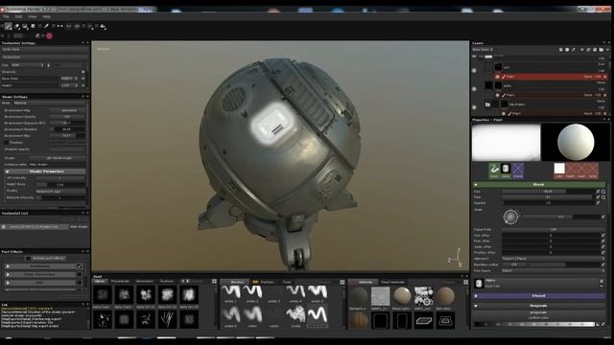The image size is (614, 345).
Task: Select the green Brush properties icon
Action: [x=494, y=171]
